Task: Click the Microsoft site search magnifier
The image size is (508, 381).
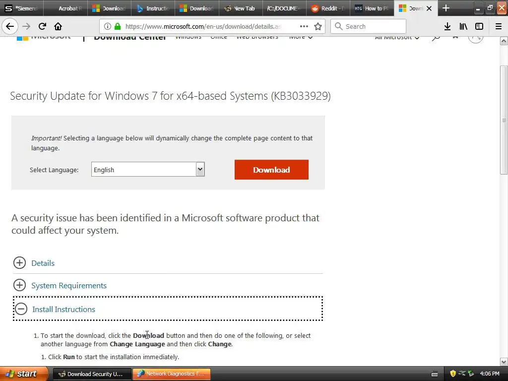Action: coord(436,38)
